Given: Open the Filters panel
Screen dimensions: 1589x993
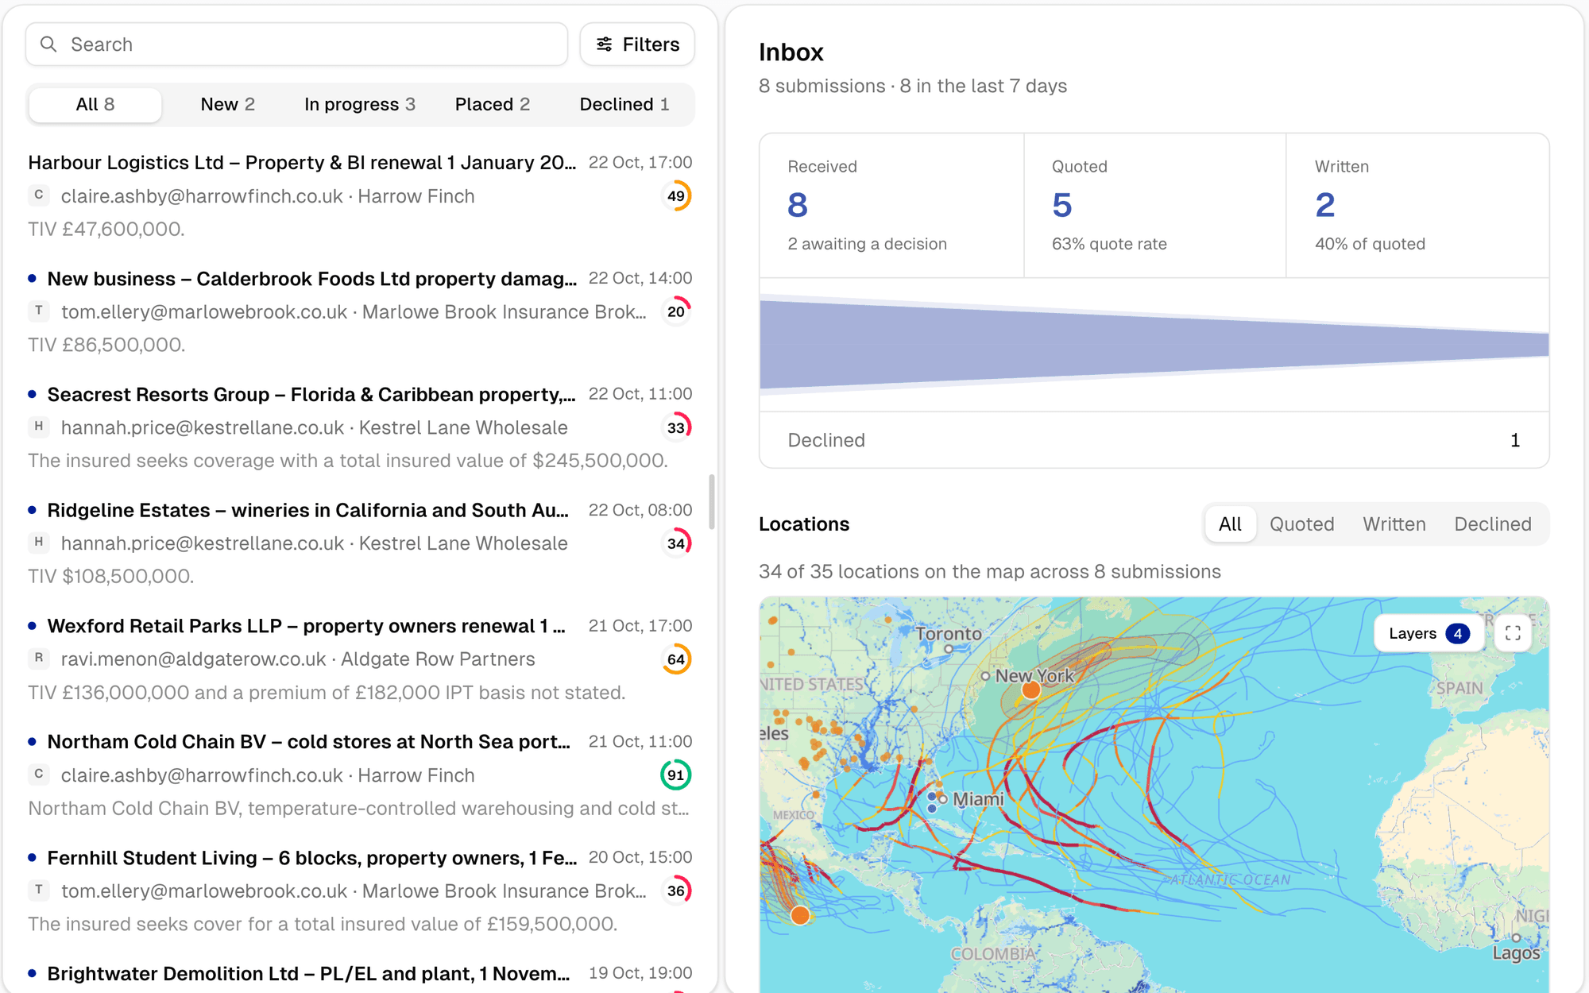Looking at the screenshot, I should click(x=637, y=44).
